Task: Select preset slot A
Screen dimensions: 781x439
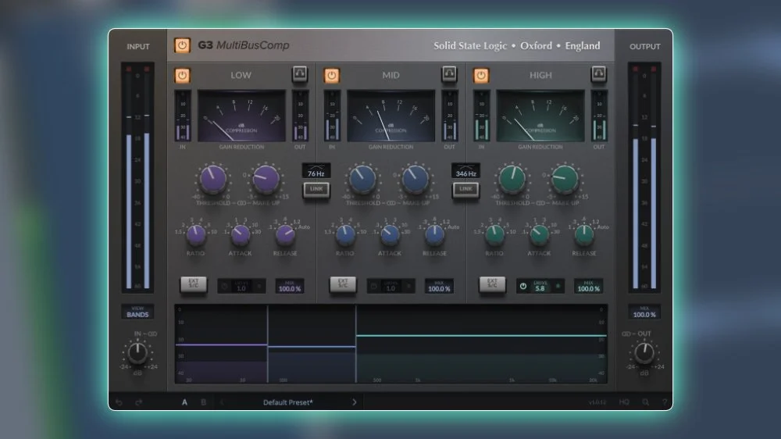Action: click(x=185, y=402)
